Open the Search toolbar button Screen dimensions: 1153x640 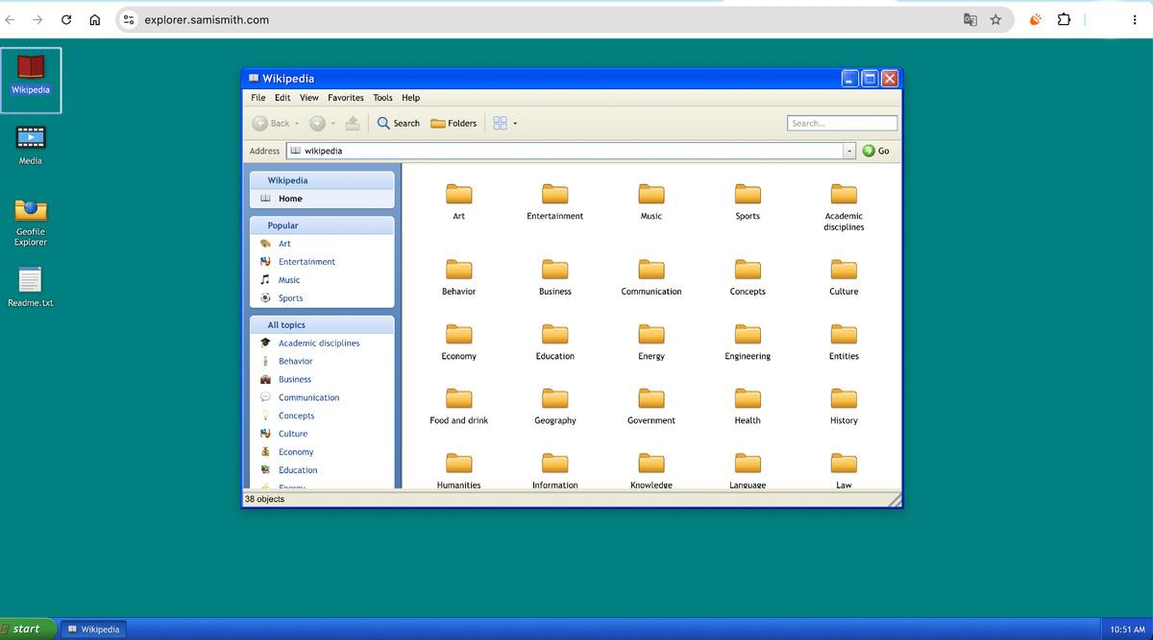(x=398, y=123)
